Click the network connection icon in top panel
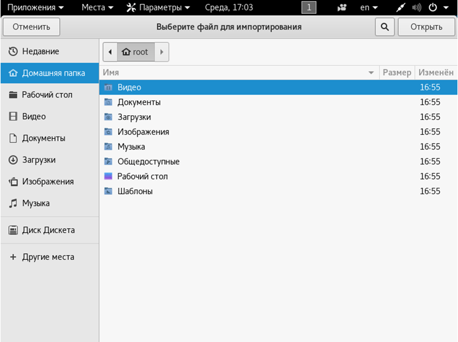 [x=401, y=8]
